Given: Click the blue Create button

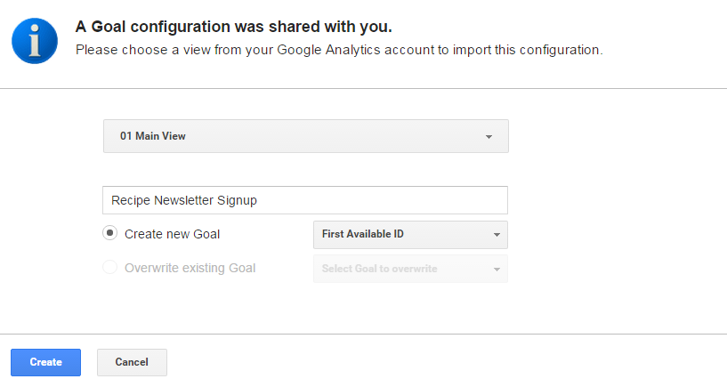Looking at the screenshot, I should [x=46, y=362].
